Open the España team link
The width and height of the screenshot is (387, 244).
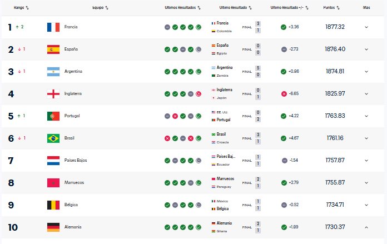pyautogui.click(x=71, y=49)
